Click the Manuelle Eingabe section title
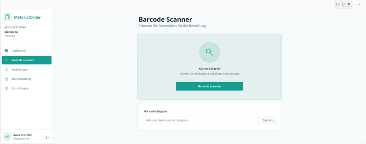The height and width of the screenshot is (144, 366). click(155, 111)
